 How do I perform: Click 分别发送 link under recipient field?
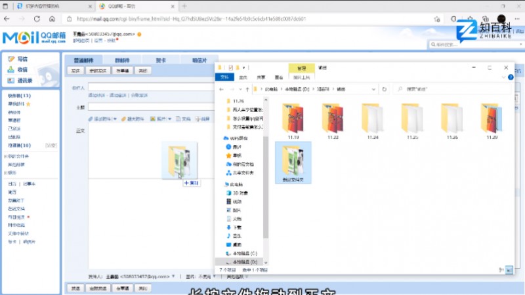(139, 95)
